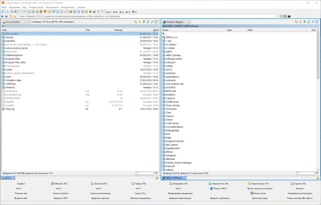Screen dimensions: 321x205
Task: Click the Калькулятор button
Action: (x=258, y=193)
